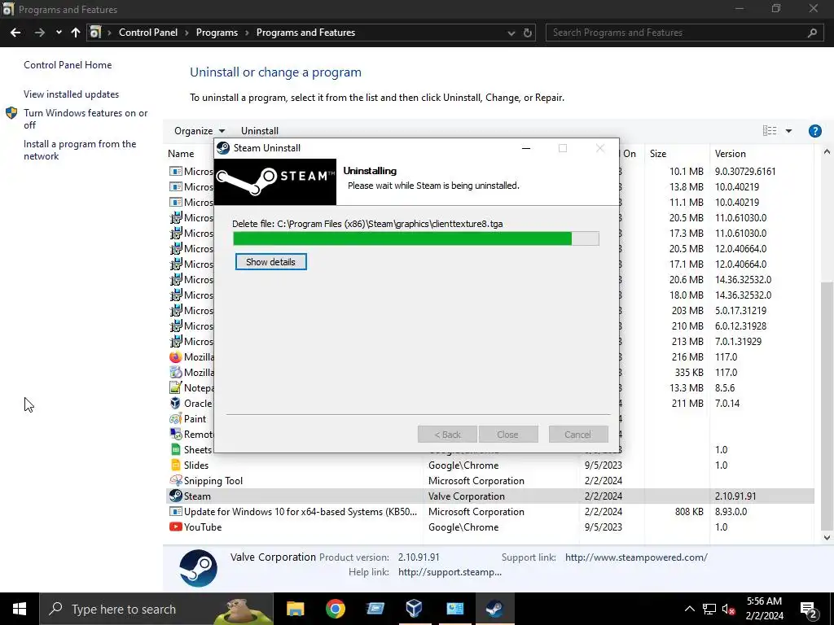Open the Windows Start menu

(20, 609)
